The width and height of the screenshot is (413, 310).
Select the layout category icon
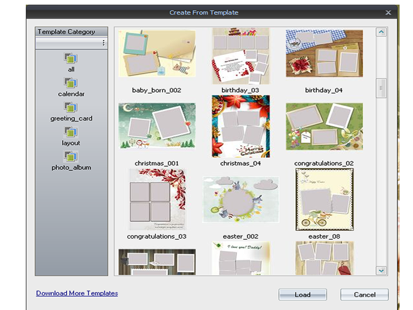pyautogui.click(x=71, y=132)
